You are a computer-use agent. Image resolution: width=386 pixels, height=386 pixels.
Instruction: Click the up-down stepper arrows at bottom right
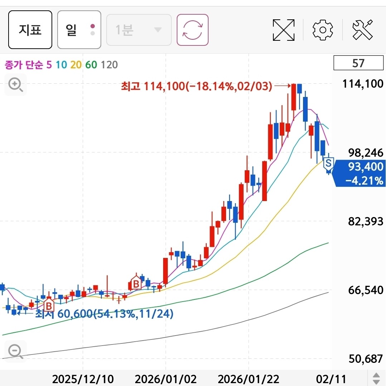(376, 378)
